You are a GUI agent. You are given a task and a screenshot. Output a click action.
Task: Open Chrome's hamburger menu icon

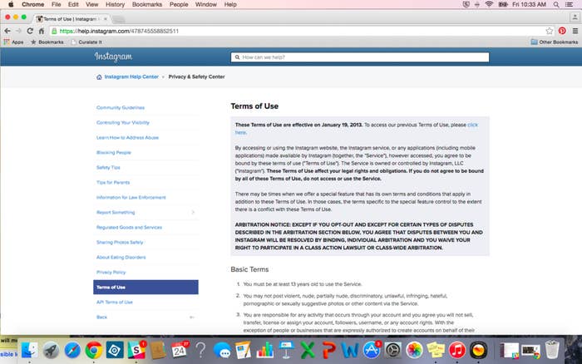point(575,32)
